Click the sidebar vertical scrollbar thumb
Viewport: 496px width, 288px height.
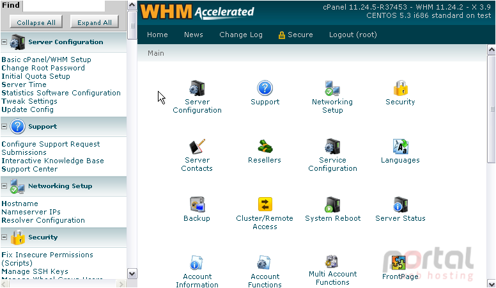(132, 26)
